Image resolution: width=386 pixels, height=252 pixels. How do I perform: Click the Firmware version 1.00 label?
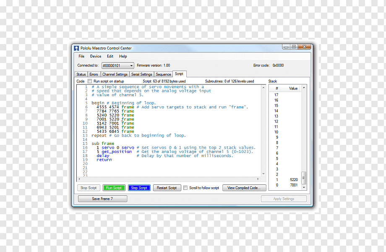point(154,65)
